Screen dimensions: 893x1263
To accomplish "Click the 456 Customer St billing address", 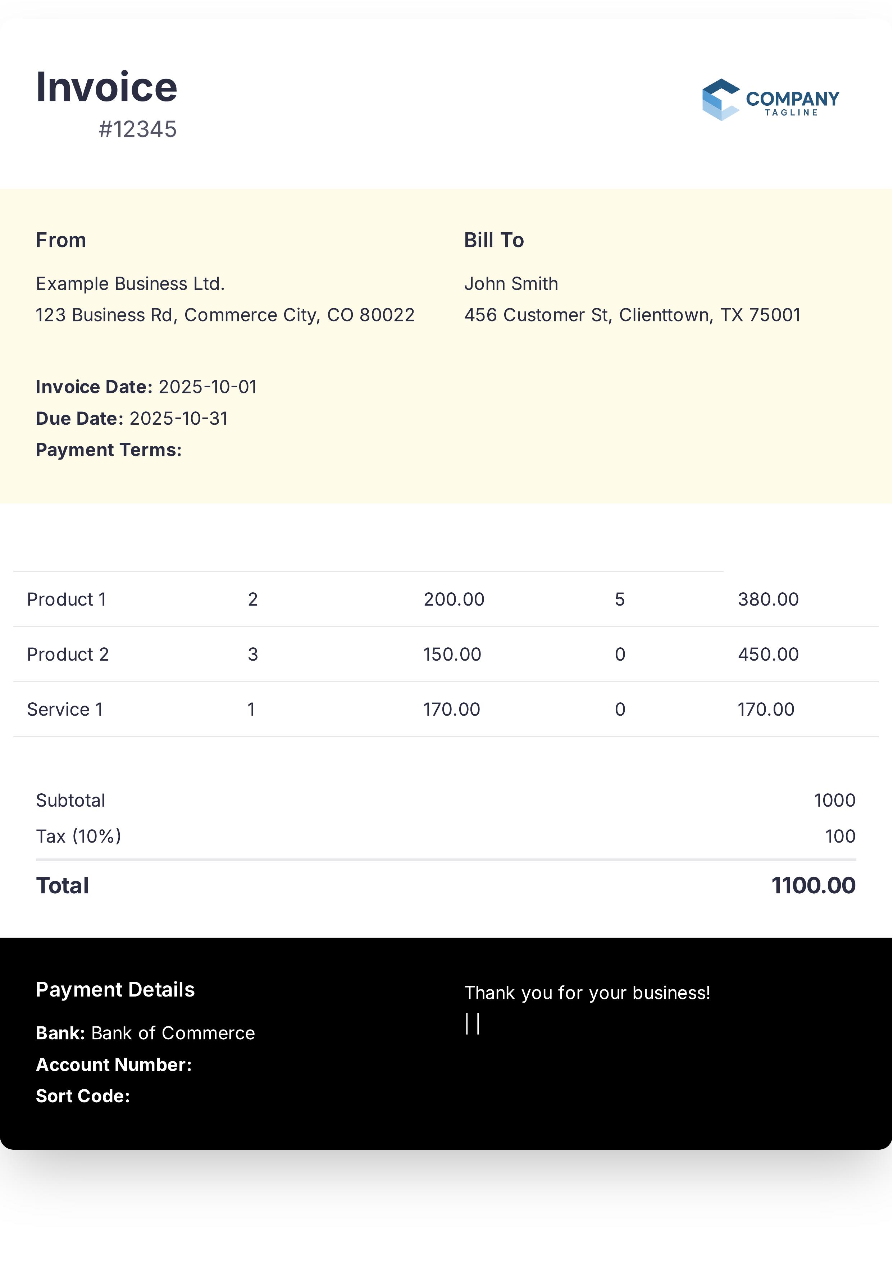I will [x=632, y=315].
